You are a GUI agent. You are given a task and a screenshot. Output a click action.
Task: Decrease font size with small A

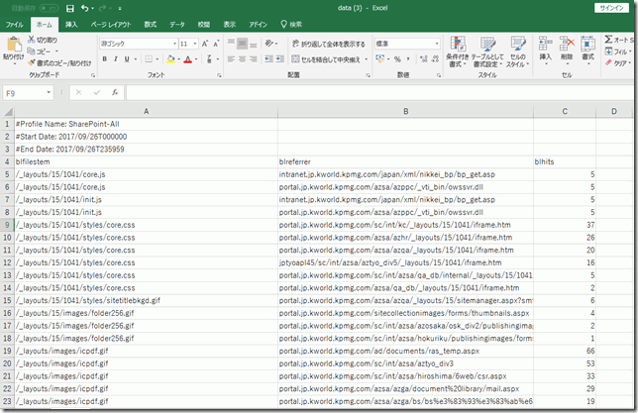tap(216, 44)
